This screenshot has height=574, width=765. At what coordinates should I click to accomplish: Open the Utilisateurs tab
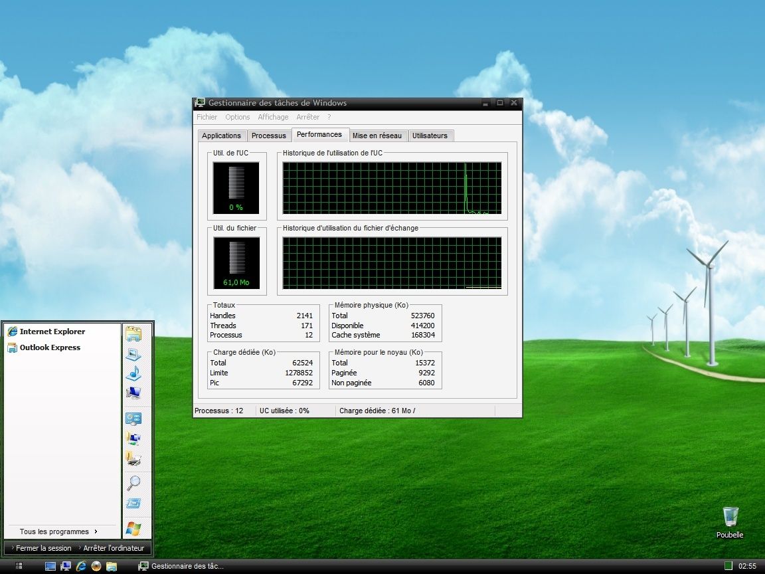(430, 136)
